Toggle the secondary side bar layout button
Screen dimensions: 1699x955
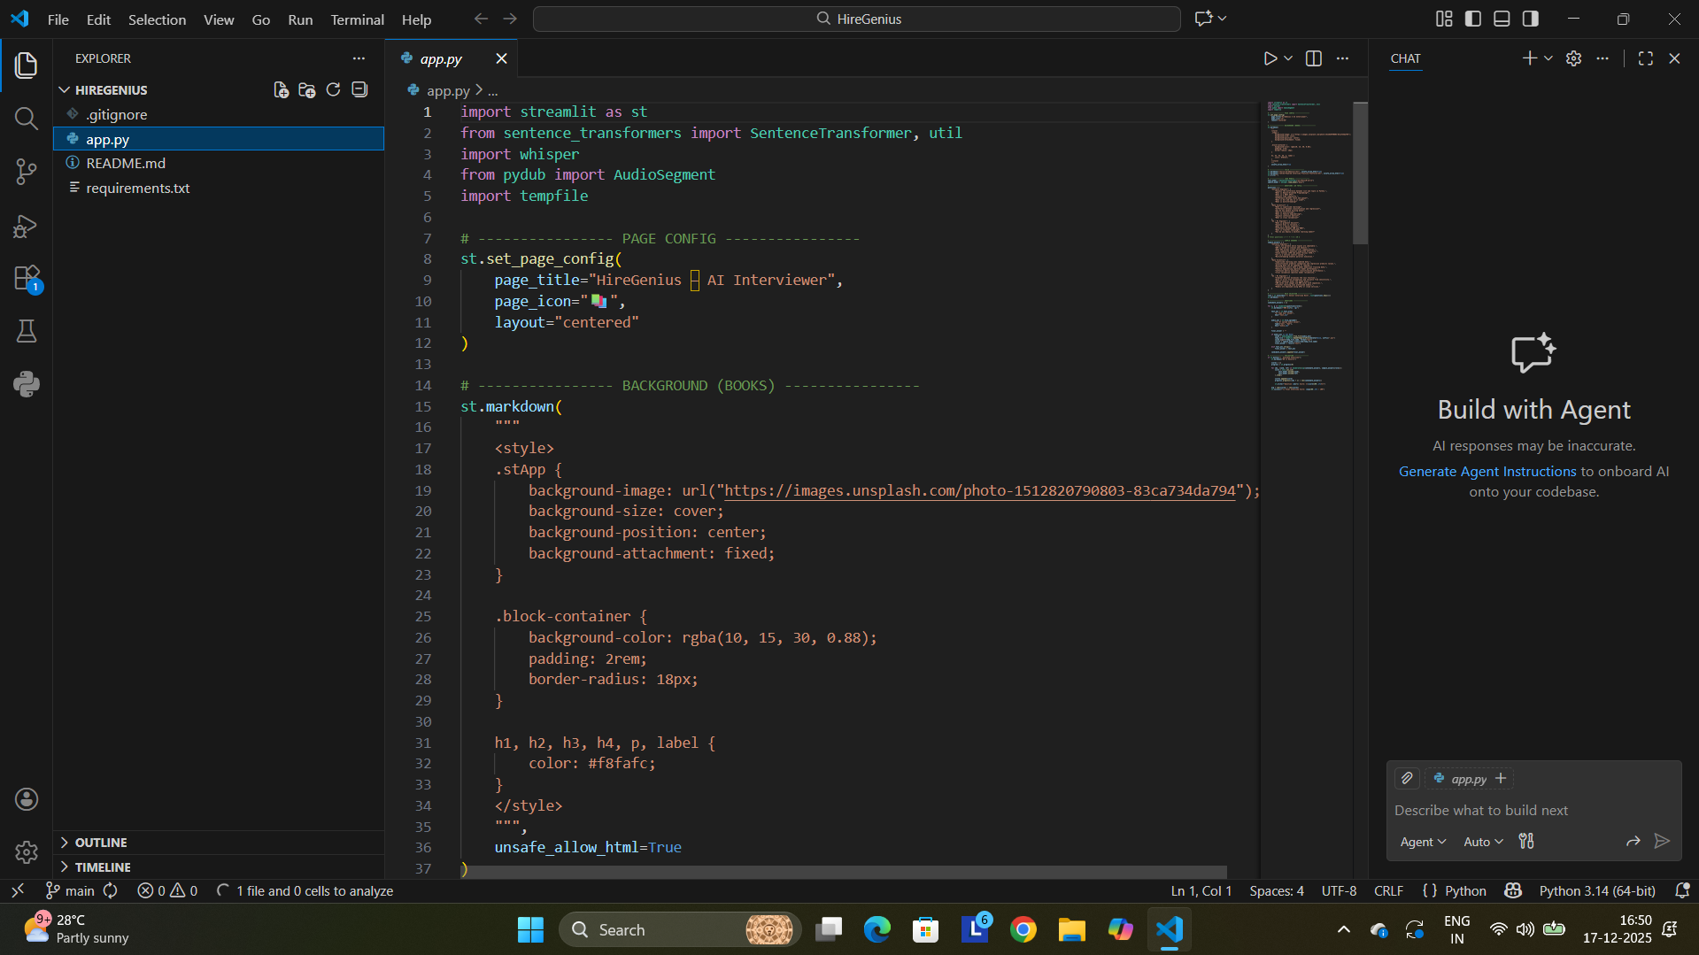tap(1531, 19)
